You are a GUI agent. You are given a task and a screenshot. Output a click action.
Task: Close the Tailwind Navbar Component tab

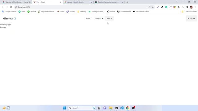[x=122, y=2]
